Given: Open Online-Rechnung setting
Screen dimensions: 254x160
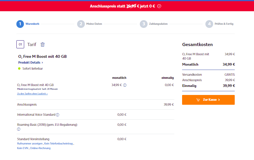Looking at the screenshot, I should 40,148.
